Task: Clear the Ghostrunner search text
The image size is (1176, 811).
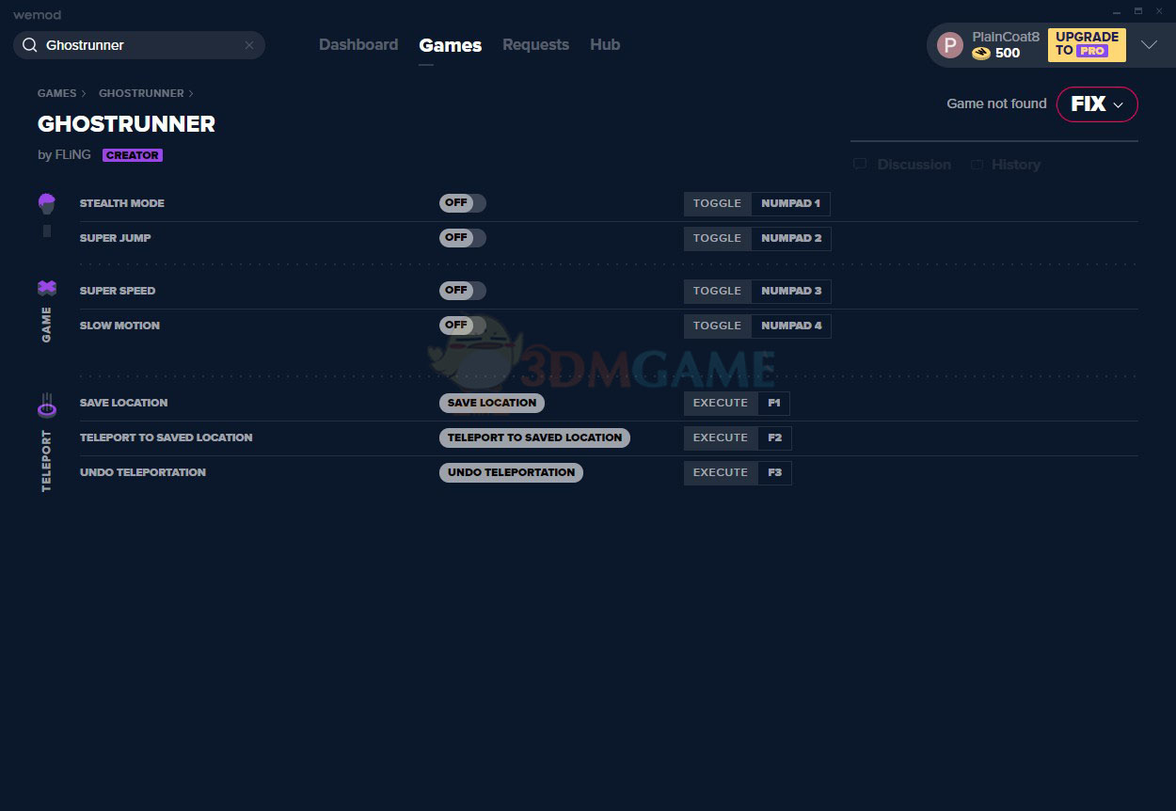Action: (x=249, y=45)
